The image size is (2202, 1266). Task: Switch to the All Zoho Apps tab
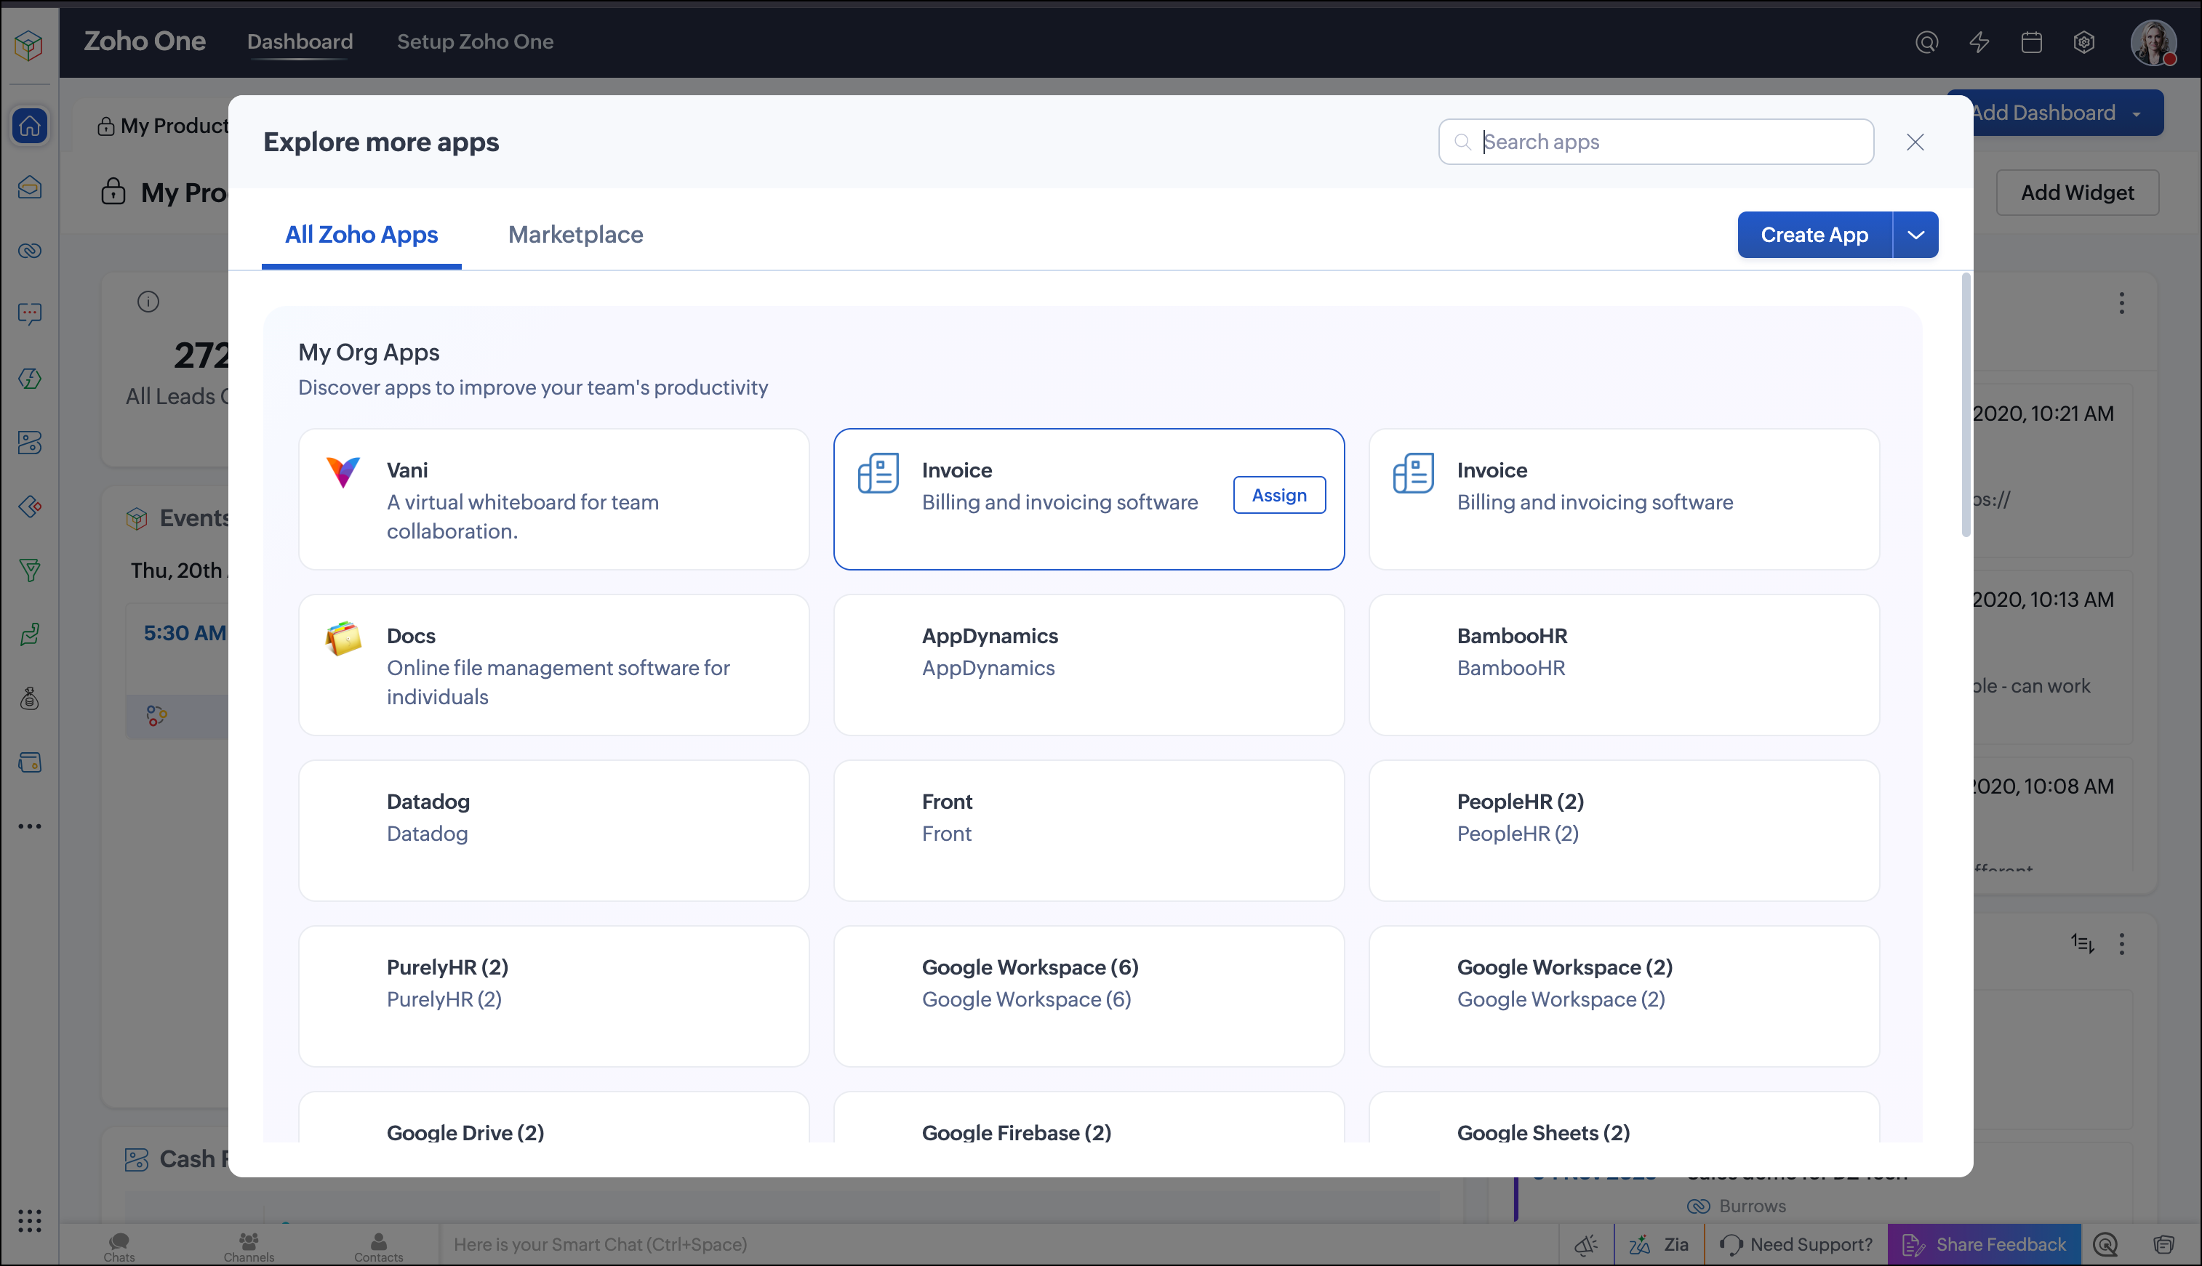pyautogui.click(x=362, y=235)
